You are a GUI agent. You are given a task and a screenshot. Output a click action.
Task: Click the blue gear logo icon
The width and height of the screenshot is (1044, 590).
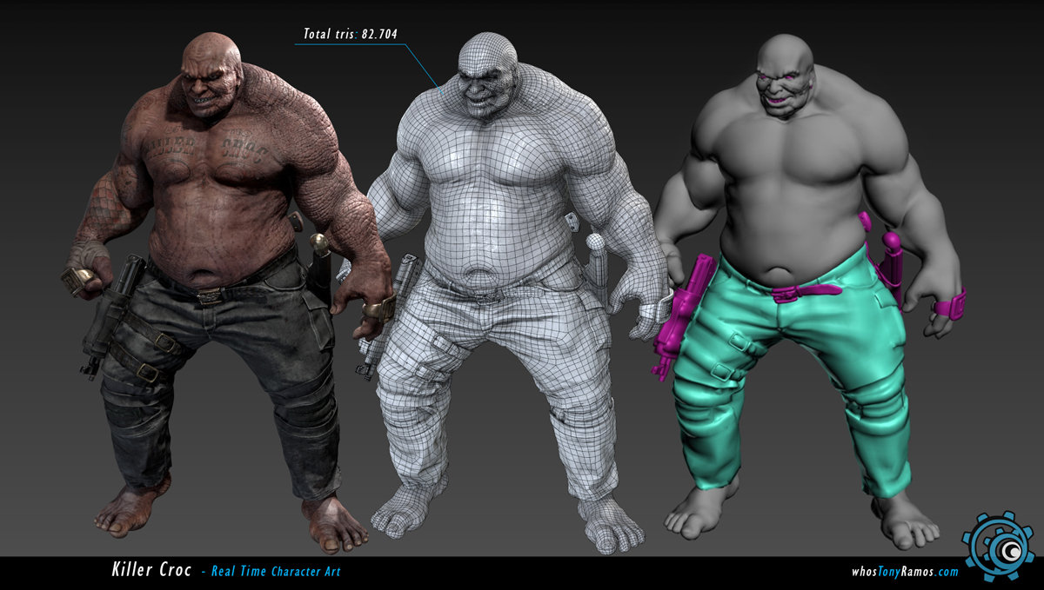[998, 547]
